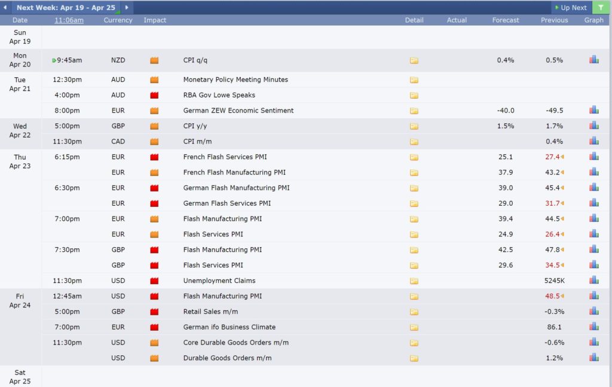Click forecast value -40.0
Image resolution: width=612 pixels, height=387 pixels.
click(506, 111)
